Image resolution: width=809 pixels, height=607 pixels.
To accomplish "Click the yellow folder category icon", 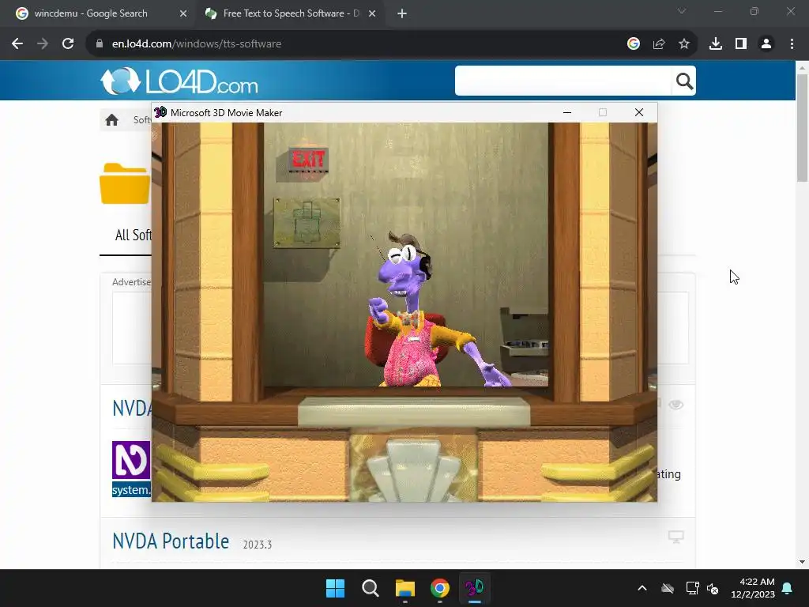I will click(125, 183).
